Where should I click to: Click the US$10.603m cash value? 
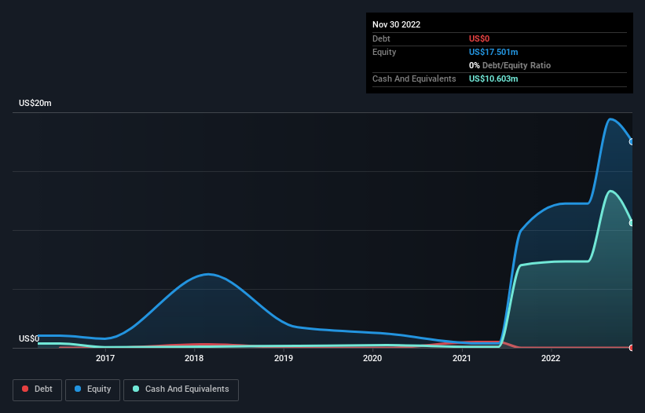click(x=493, y=79)
